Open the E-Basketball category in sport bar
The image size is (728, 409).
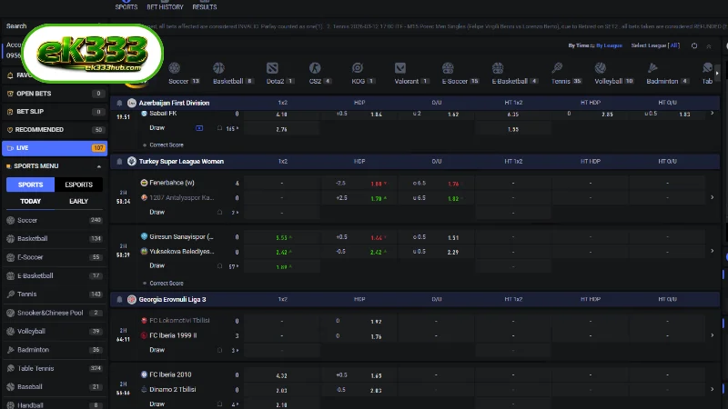tap(514, 74)
